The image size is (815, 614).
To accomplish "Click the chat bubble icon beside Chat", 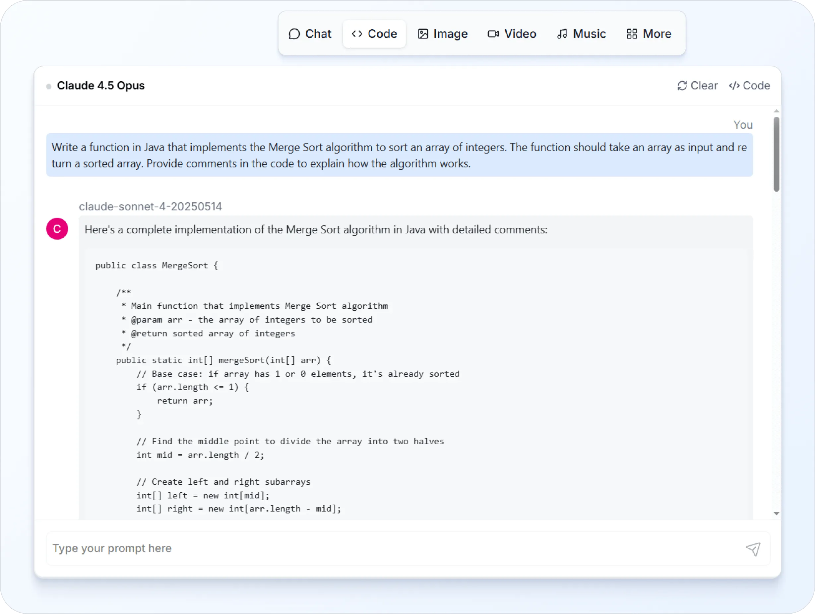I will click(294, 33).
